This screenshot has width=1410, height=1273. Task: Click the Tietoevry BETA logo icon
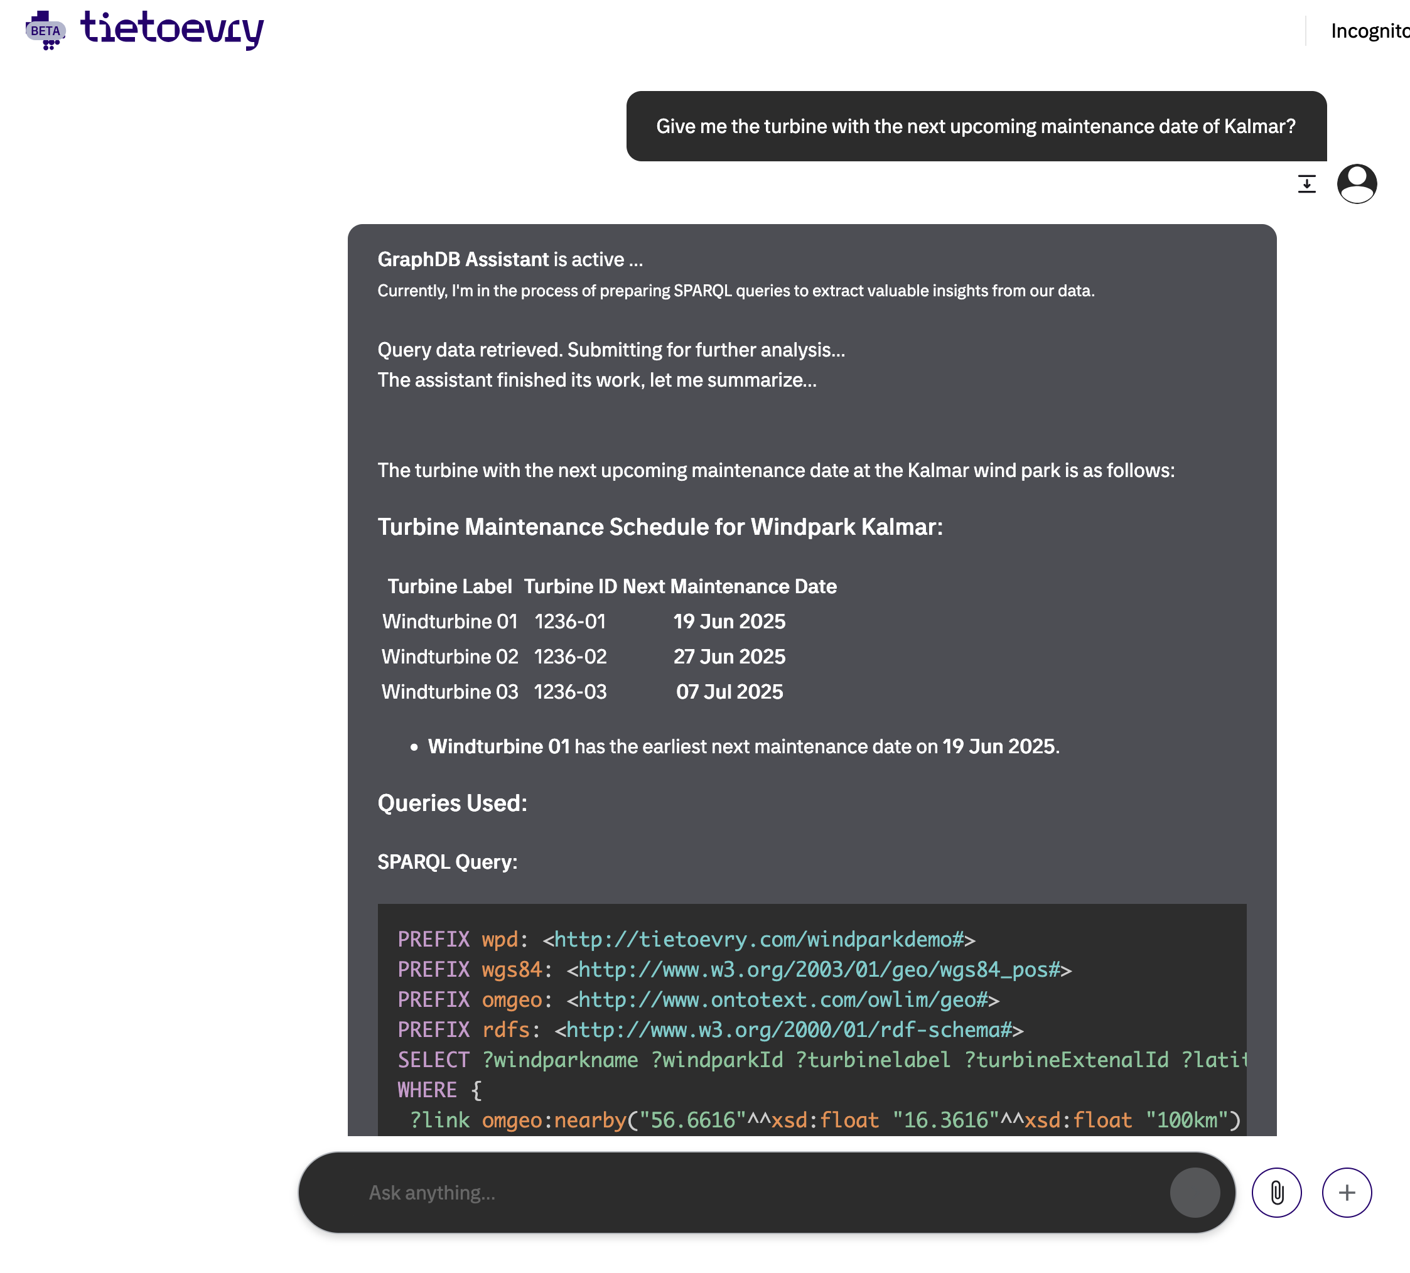(45, 30)
